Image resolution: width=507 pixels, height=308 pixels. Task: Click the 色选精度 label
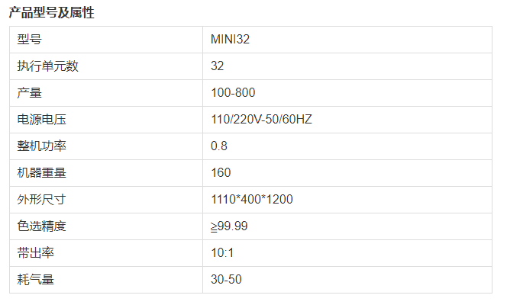tap(41, 226)
